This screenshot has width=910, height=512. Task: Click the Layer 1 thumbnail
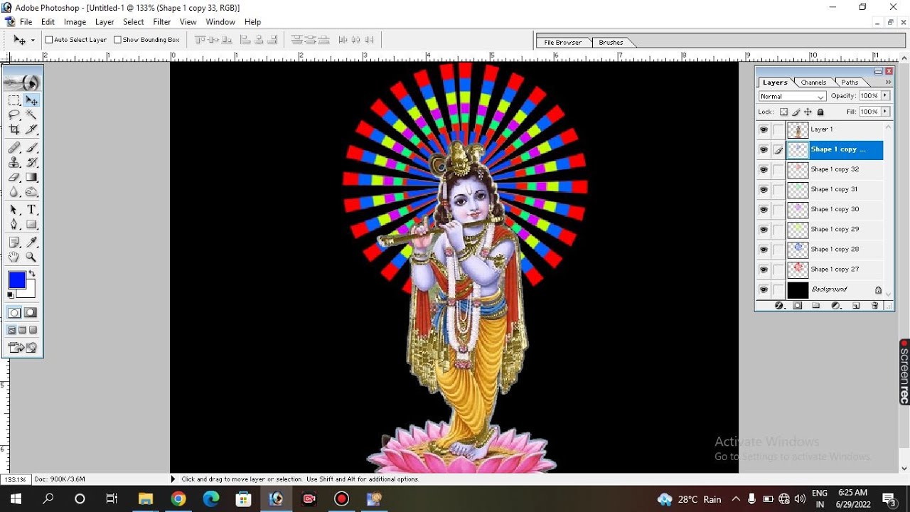pos(798,130)
